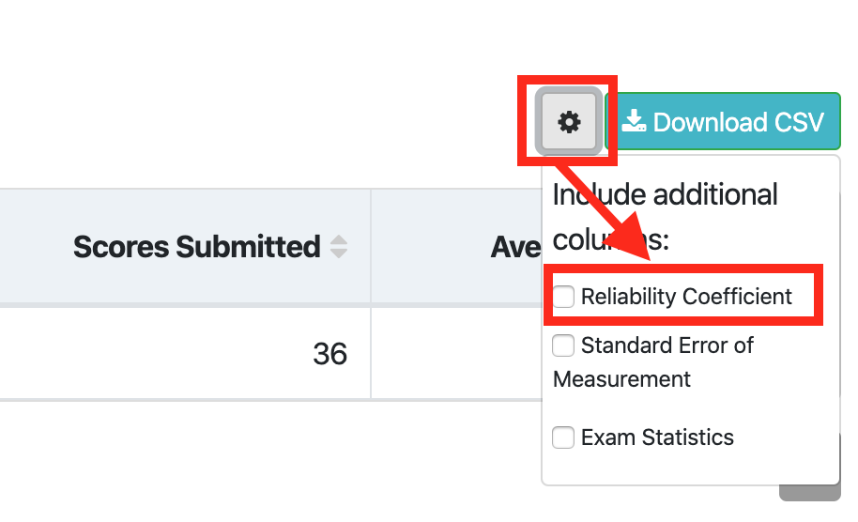Viewport: 858px width, 522px height.
Task: Click the descending sort arrow beside Scores Submitted
Action: point(339,253)
